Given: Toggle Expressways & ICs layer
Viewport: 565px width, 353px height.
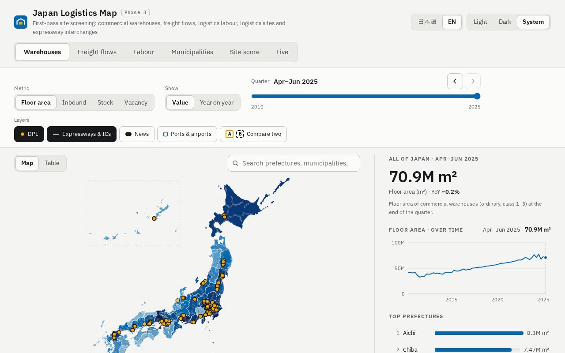Looking at the screenshot, I should pos(82,134).
